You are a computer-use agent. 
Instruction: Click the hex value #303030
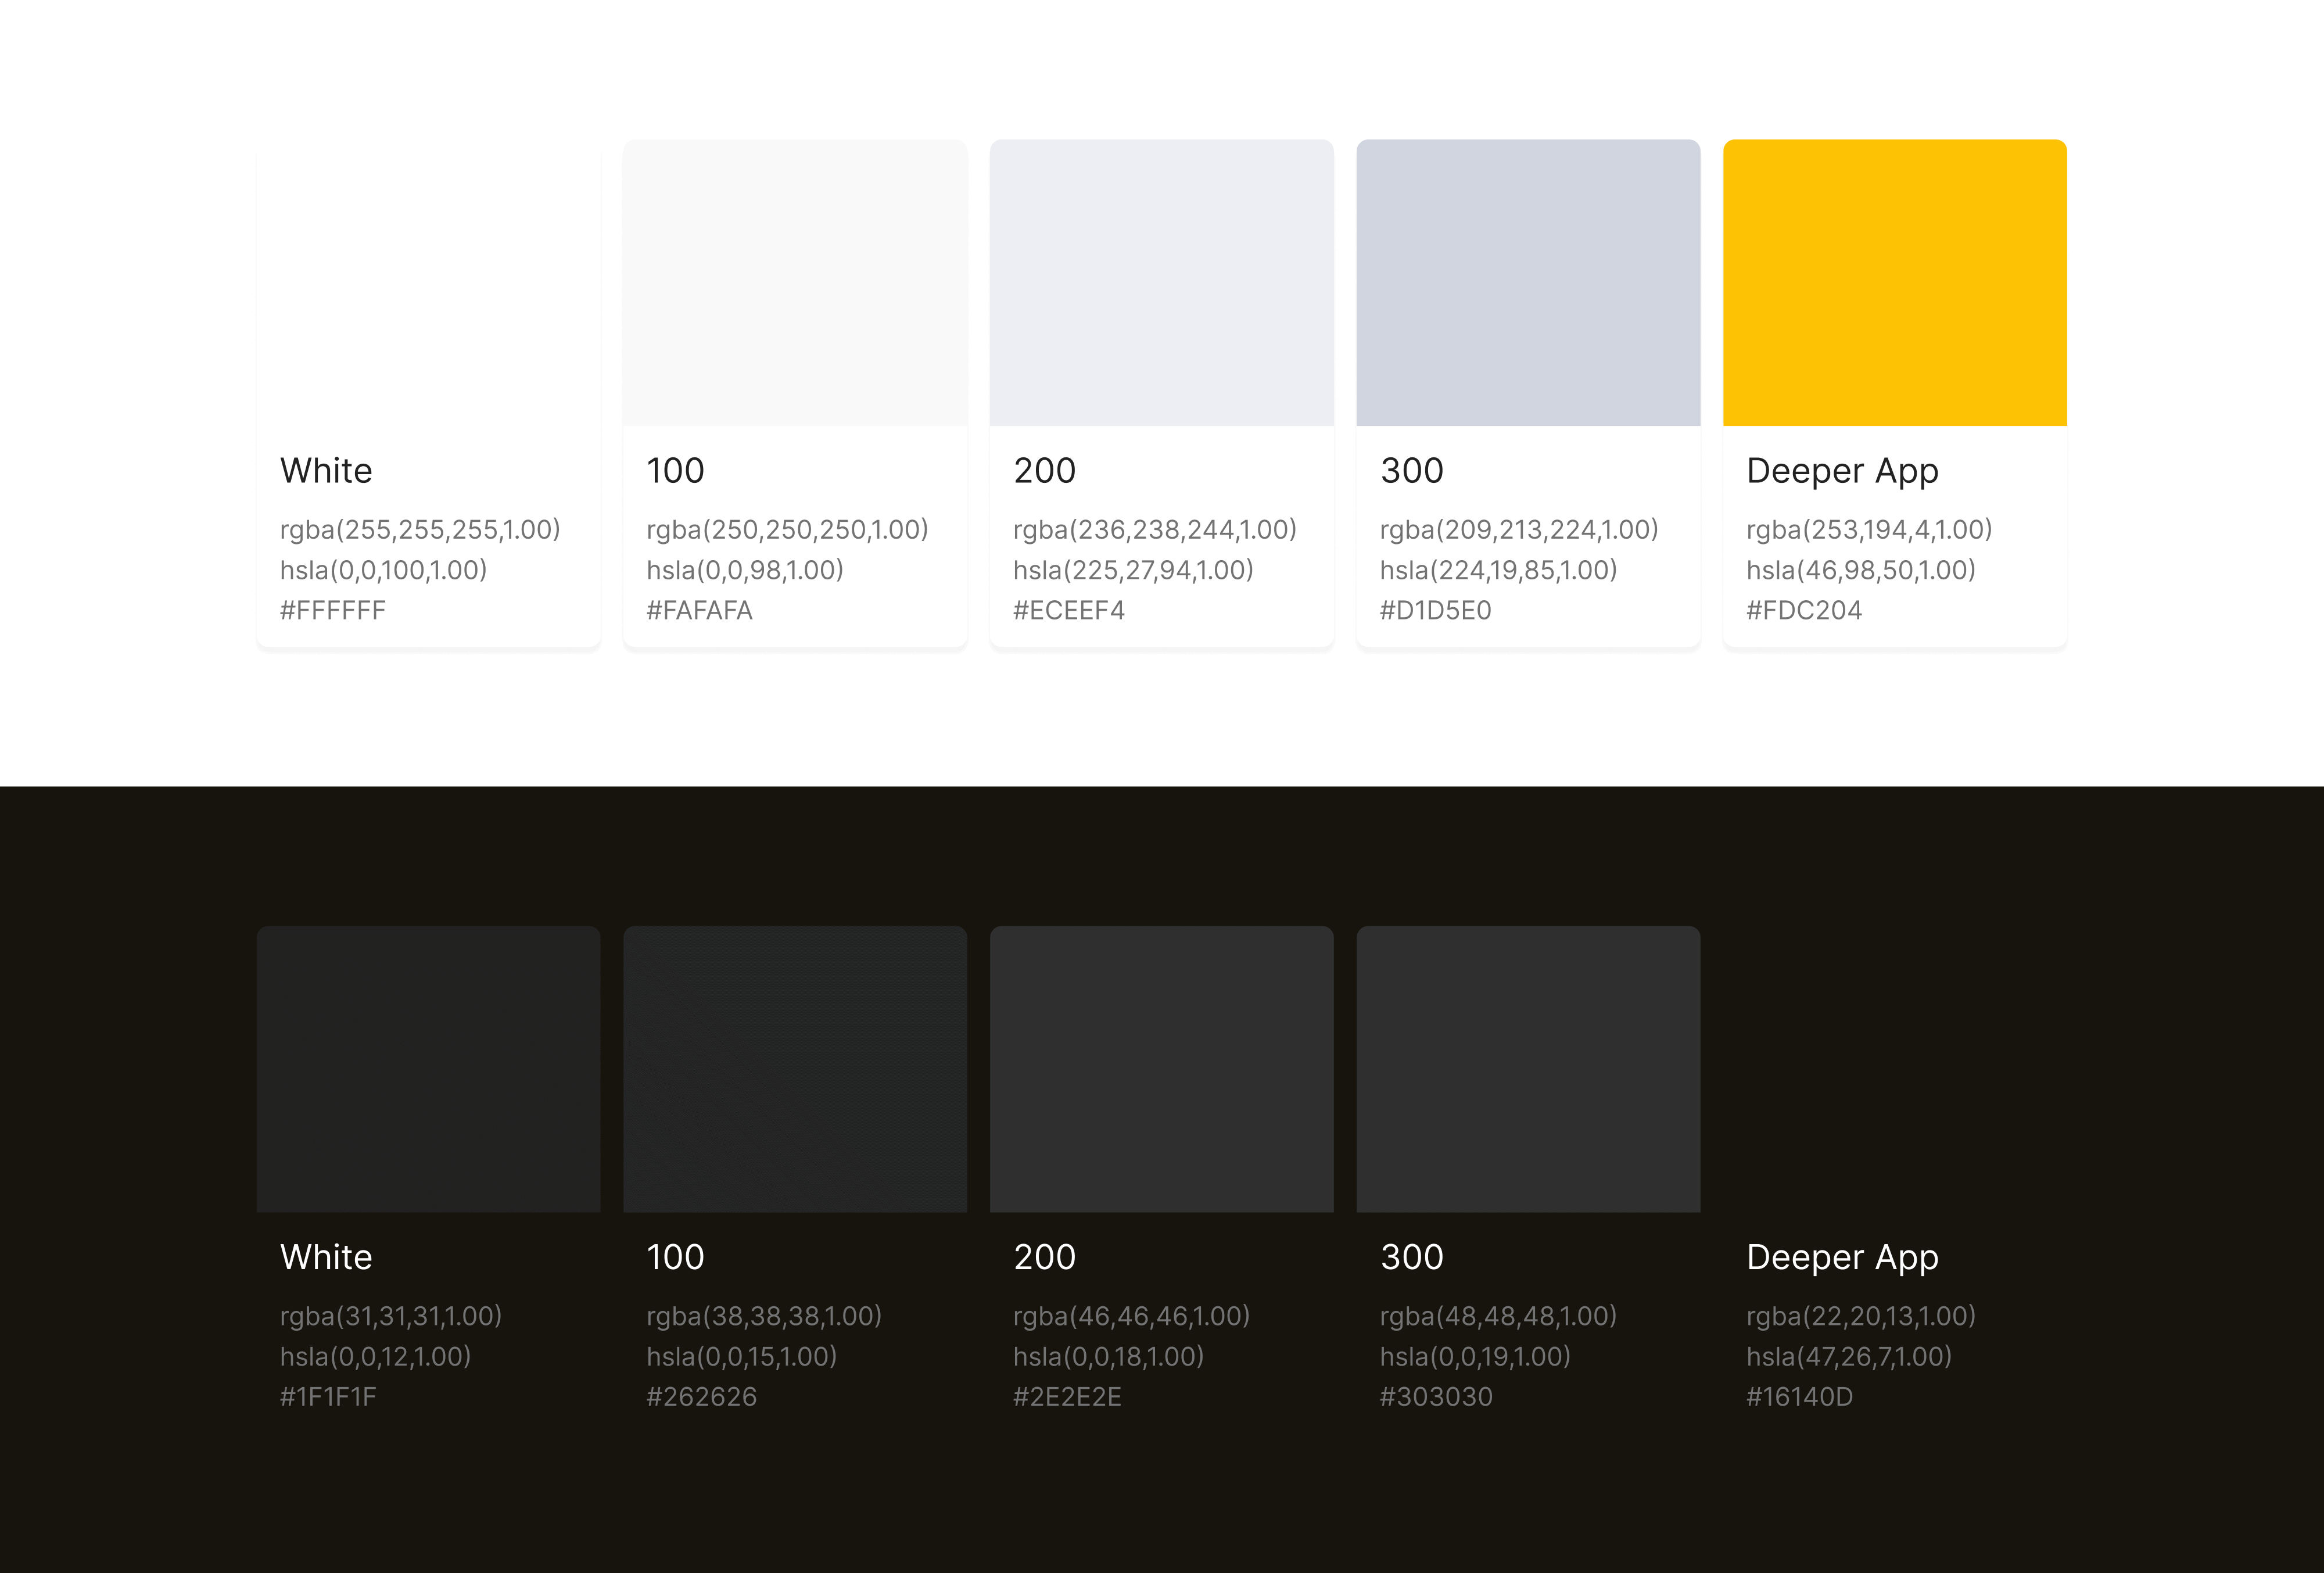pyautogui.click(x=1436, y=1396)
